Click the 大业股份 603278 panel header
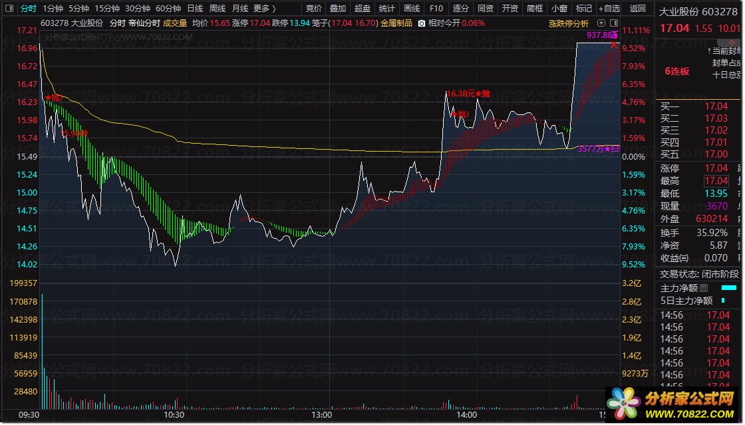Screen dimensions: 745x425 pos(698,12)
